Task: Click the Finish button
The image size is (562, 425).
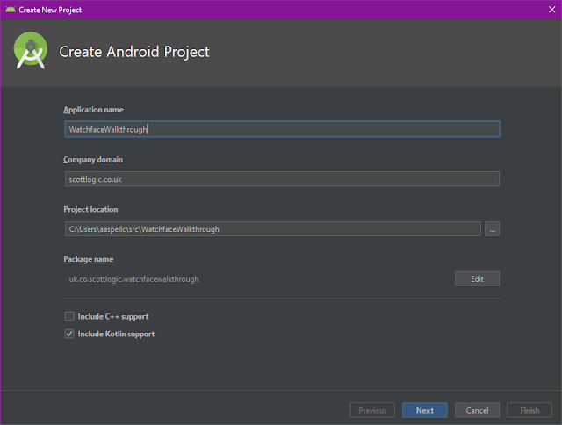Action: tap(530, 410)
